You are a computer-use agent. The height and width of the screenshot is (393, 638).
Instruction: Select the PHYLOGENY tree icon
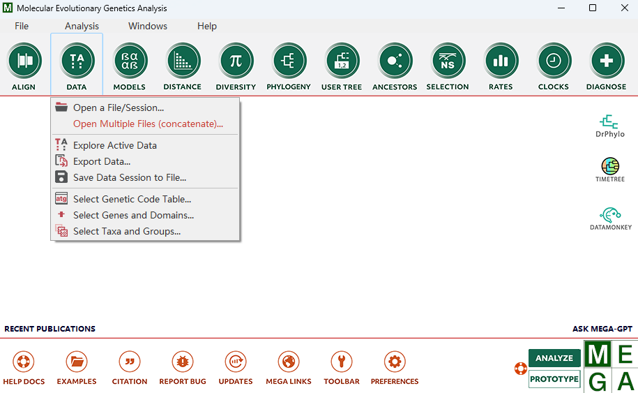tap(289, 61)
